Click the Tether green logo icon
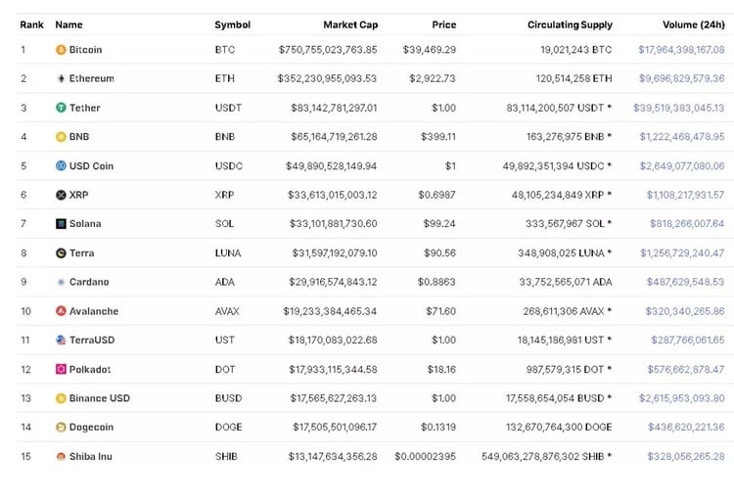Screen dimensions: 734x499 pyautogui.click(x=61, y=108)
